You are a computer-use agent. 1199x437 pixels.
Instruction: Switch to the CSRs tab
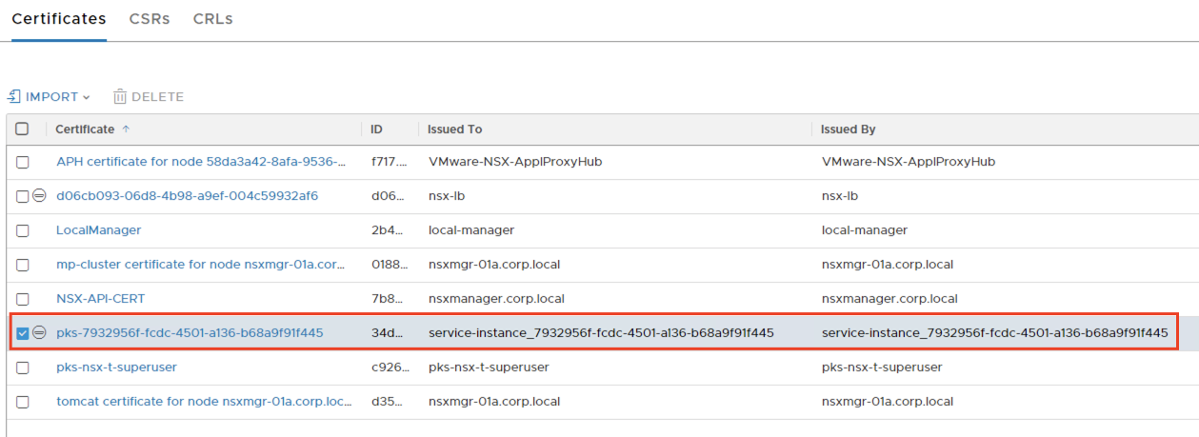(150, 19)
